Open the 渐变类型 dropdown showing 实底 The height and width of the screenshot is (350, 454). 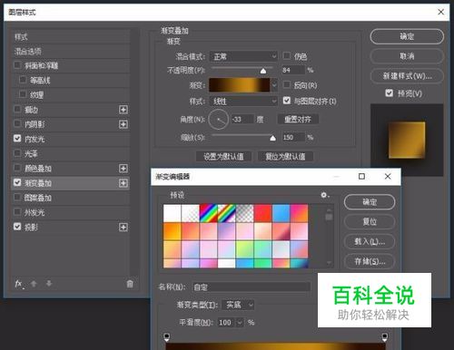(238, 305)
